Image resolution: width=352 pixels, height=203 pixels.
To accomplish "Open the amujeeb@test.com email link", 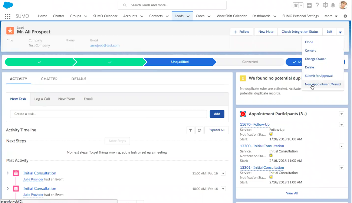I will point(105,45).
